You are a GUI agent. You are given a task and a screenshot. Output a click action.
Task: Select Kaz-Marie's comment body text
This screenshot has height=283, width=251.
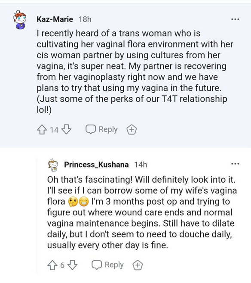click(135, 72)
